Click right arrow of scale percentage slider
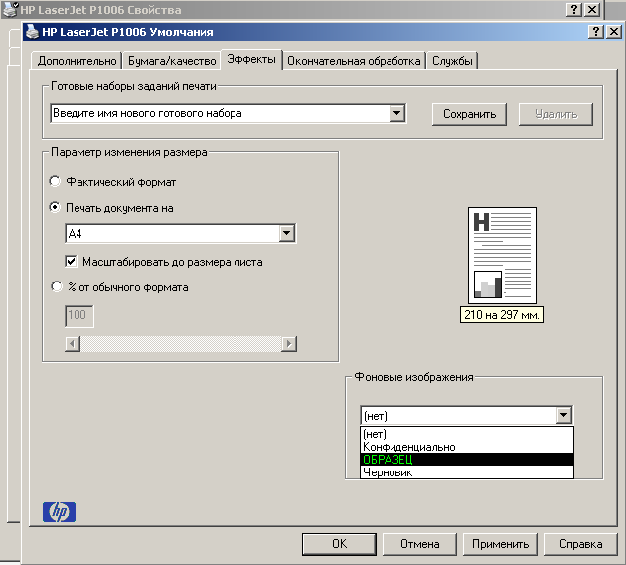 [289, 343]
